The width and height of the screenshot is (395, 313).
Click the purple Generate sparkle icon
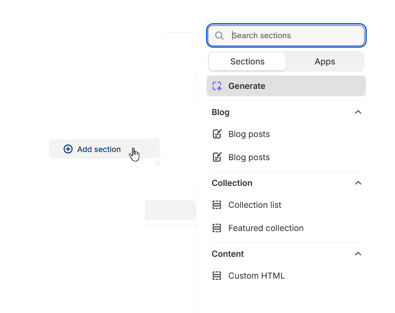[217, 86]
